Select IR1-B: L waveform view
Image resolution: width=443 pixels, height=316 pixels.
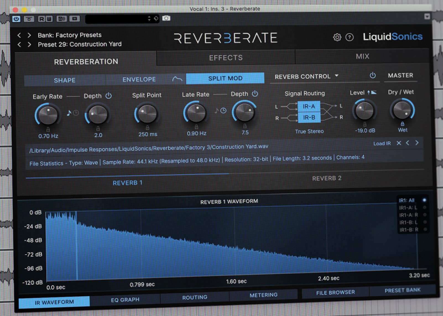click(413, 222)
